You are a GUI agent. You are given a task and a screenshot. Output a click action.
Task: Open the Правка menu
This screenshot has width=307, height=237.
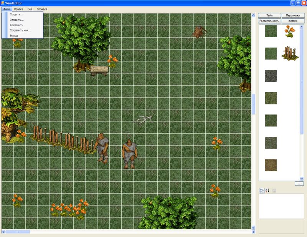pos(19,9)
